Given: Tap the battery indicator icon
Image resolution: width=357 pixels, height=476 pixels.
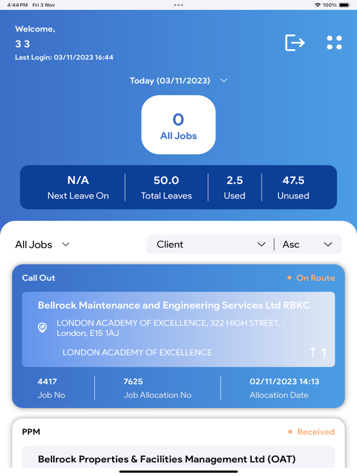Looking at the screenshot, I should tap(345, 5).
